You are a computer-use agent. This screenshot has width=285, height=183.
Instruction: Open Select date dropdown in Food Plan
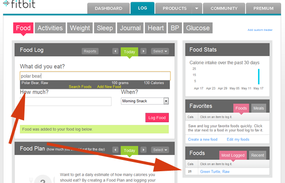click(160, 150)
